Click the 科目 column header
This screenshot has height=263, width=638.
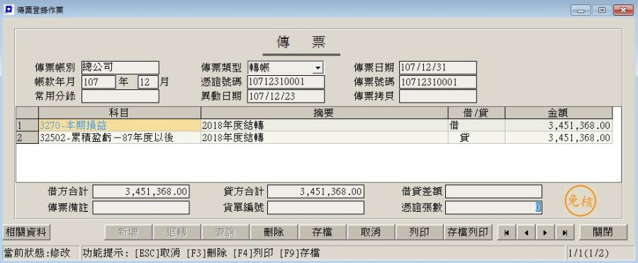[120, 113]
